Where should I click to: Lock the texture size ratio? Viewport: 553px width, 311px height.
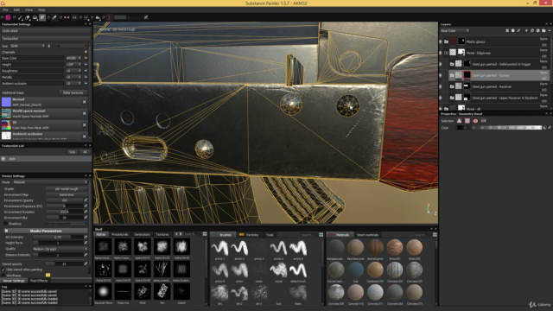point(49,46)
